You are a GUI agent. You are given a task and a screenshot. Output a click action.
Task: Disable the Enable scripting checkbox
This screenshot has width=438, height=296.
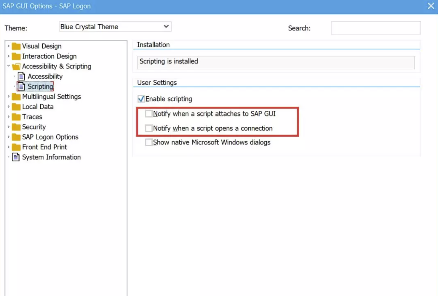(141, 99)
